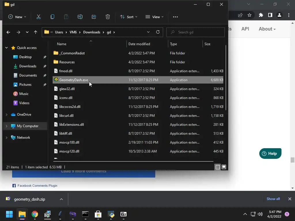Bookmark page with Chrome star icon
Image resolution: width=295 pixels, height=221 pixels.
click(249, 15)
